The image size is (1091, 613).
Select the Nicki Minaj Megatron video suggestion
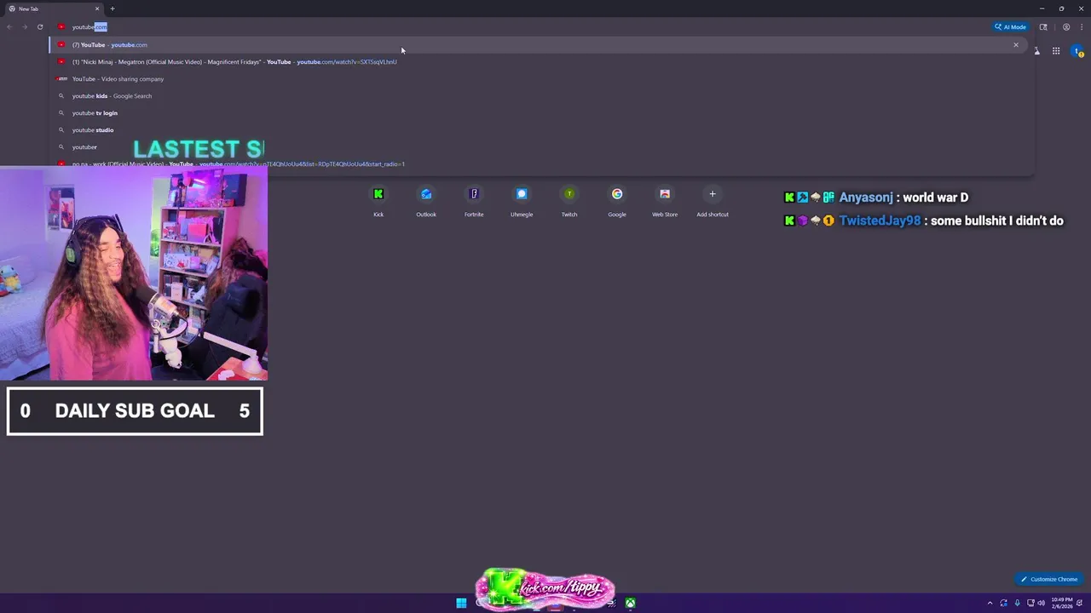coord(540,61)
